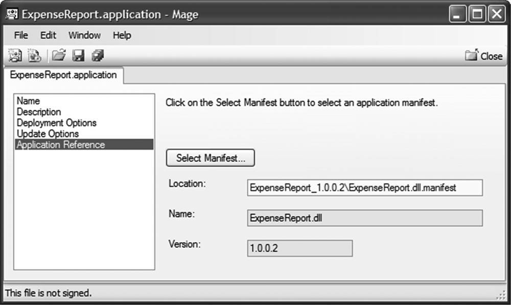511x305 pixels.
Task: Click the Close button in the toolbar
Action: click(x=483, y=56)
